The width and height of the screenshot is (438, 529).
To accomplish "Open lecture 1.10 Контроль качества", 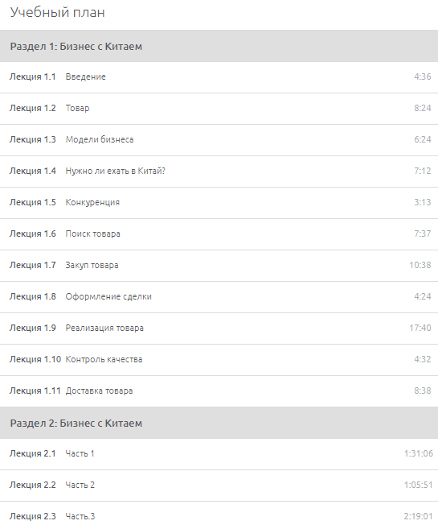I will click(x=219, y=360).
